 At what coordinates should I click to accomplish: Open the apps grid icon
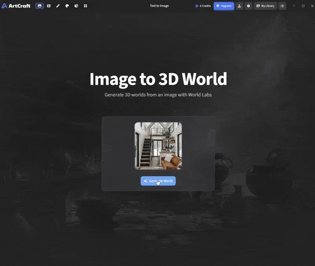pos(85,6)
